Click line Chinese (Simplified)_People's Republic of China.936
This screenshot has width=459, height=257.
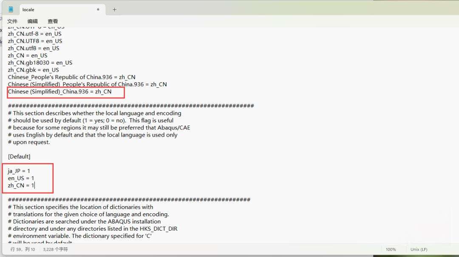coord(87,84)
